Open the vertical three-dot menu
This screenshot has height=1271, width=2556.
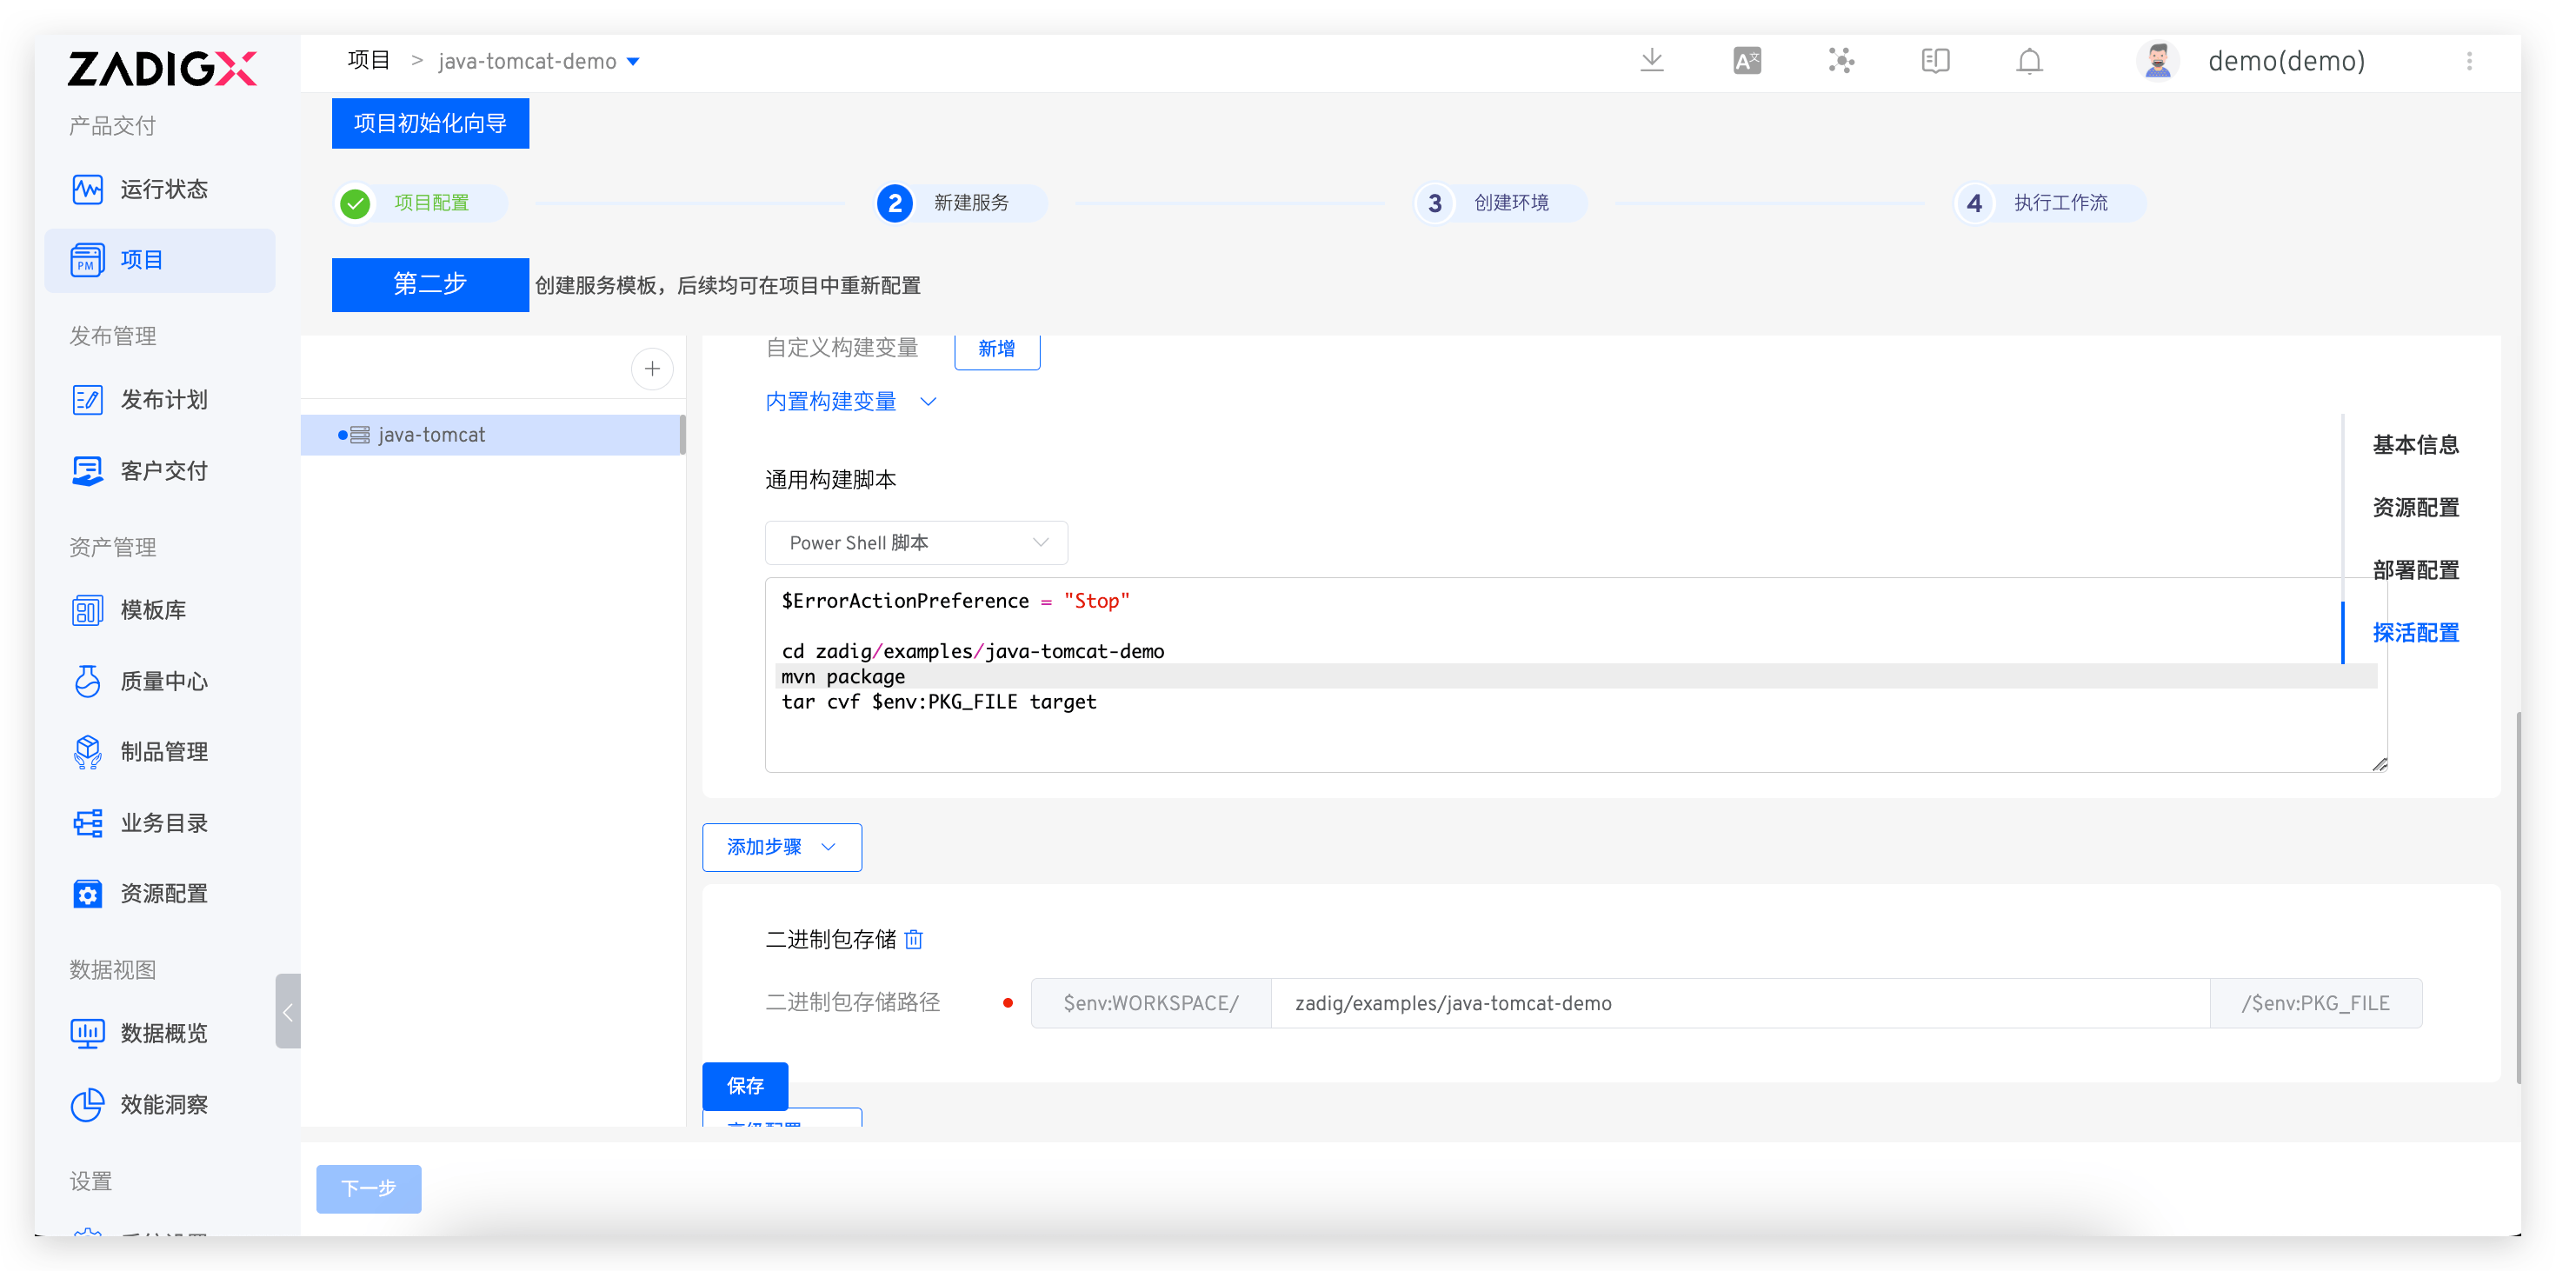(x=2469, y=61)
